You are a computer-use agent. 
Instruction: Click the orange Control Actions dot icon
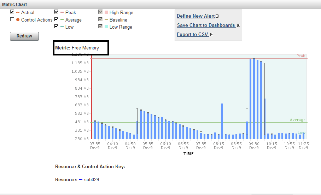click(18, 20)
